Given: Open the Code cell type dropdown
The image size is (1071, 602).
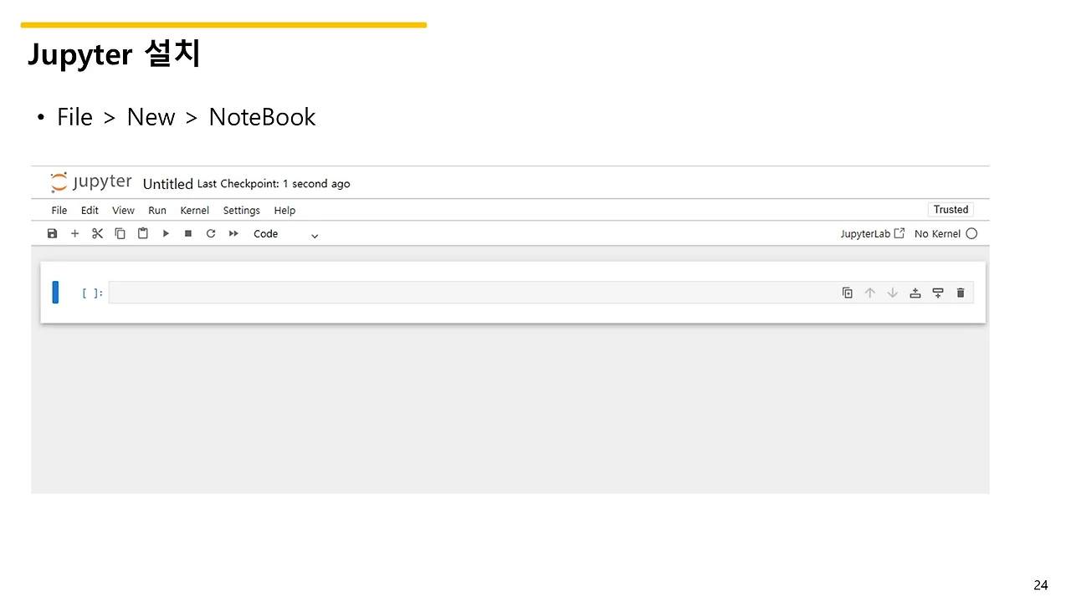Looking at the screenshot, I should click(x=285, y=234).
